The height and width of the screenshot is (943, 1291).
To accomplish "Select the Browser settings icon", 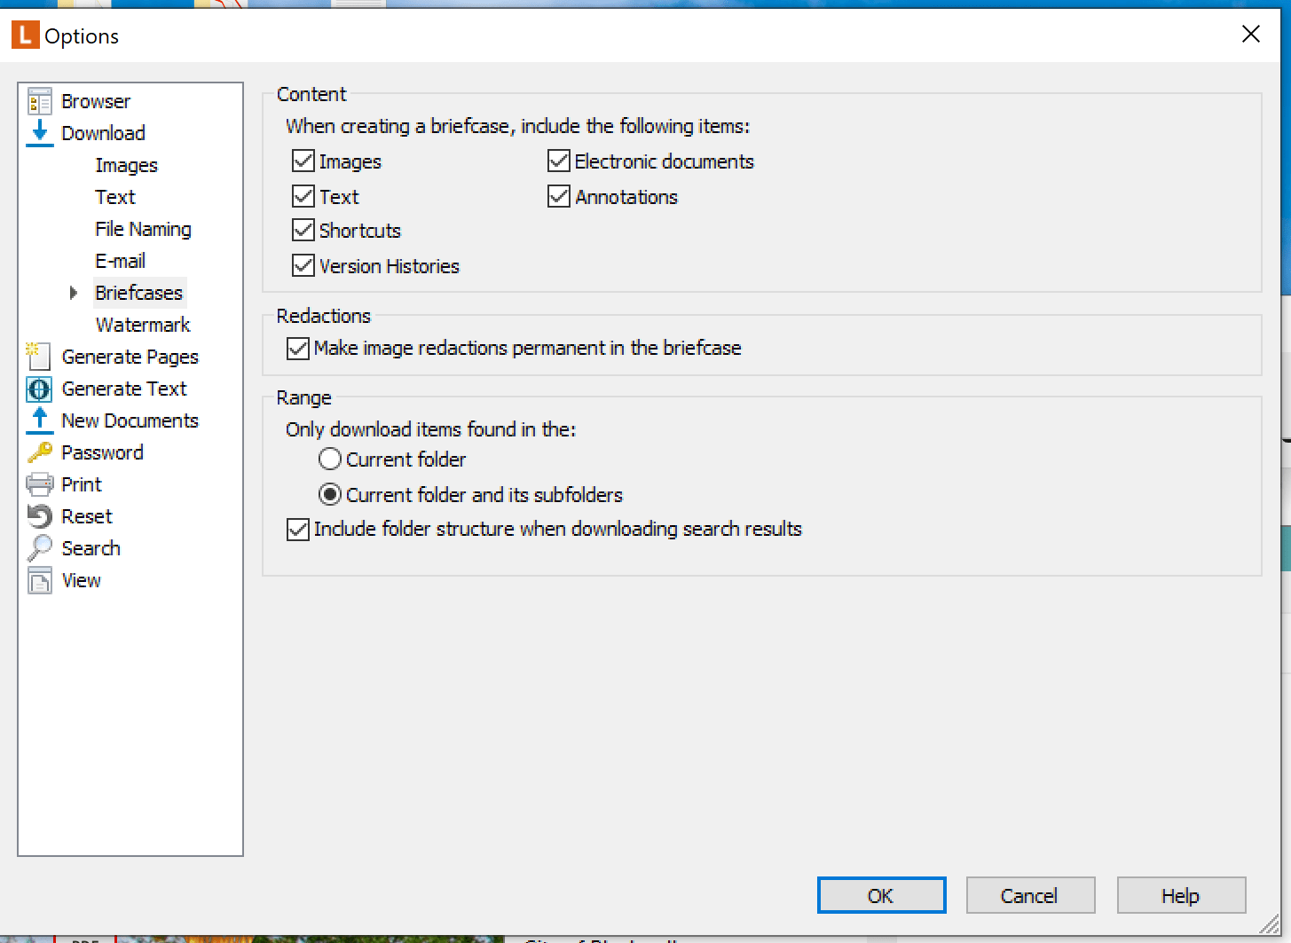I will pos(39,100).
